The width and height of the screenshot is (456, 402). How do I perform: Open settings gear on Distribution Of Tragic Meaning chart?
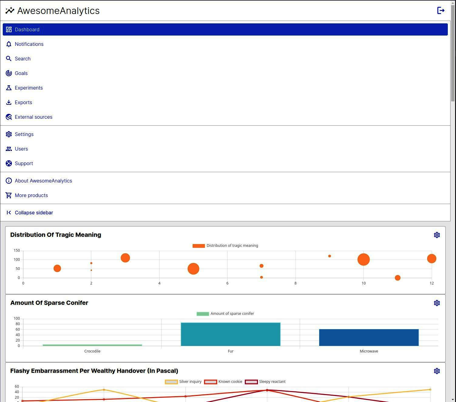pos(437,235)
